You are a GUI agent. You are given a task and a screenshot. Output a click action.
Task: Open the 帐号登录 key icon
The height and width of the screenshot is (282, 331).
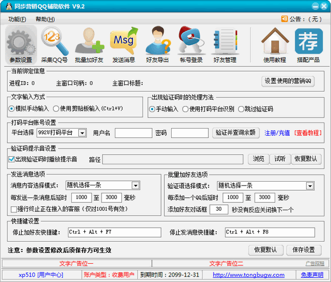coord(191,45)
